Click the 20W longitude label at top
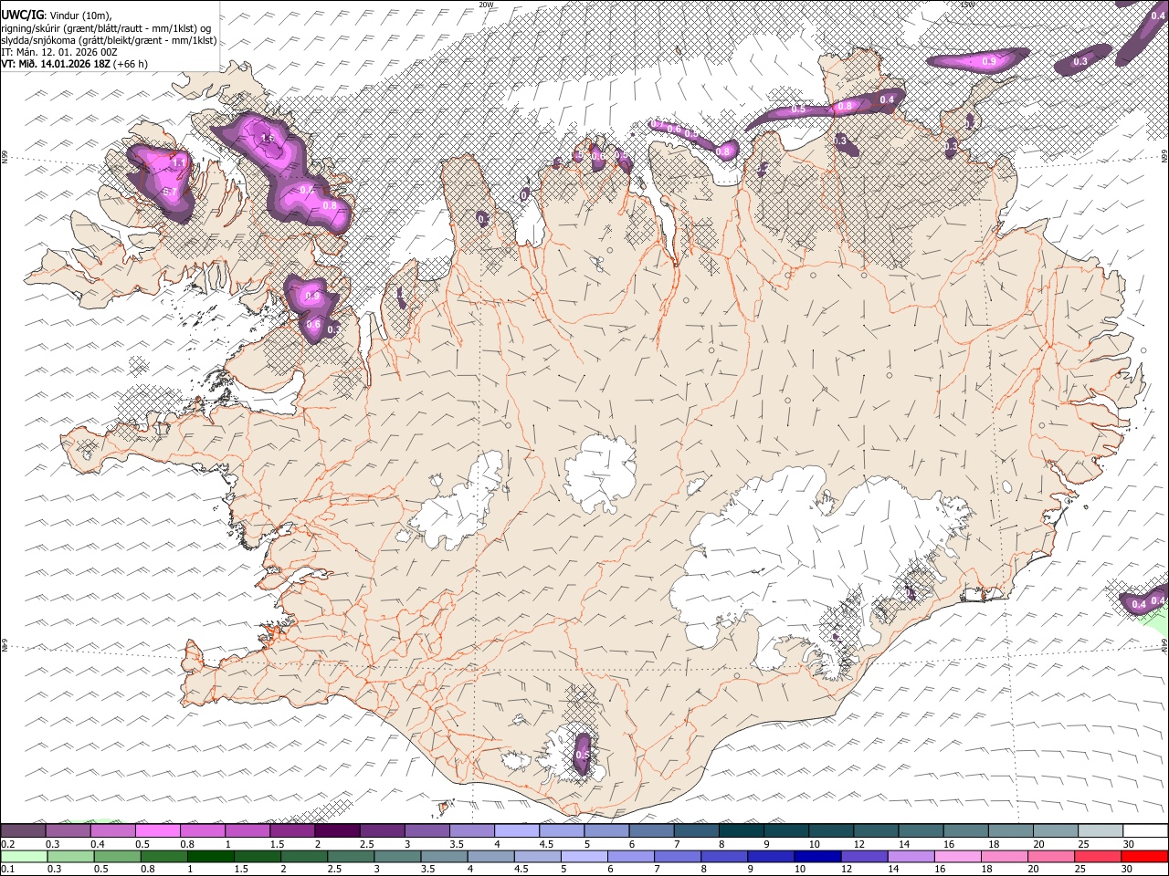The width and height of the screenshot is (1169, 876). click(487, 5)
